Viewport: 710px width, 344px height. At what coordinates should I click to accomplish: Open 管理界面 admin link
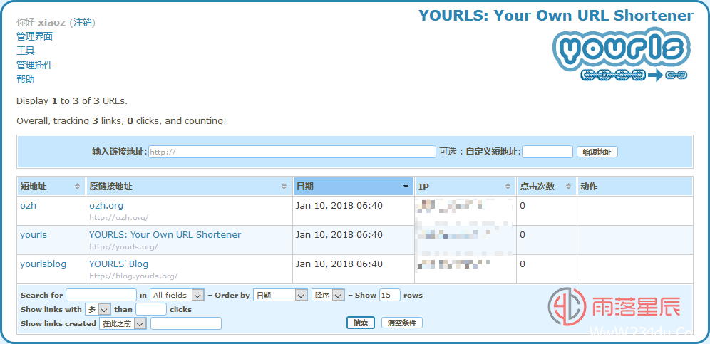tap(34, 36)
